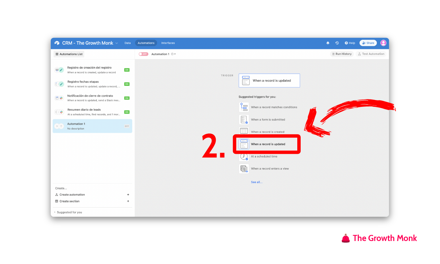The height and width of the screenshot is (264, 440).
Task: Click the icon inside the selected trigger box
Action: coord(246,80)
